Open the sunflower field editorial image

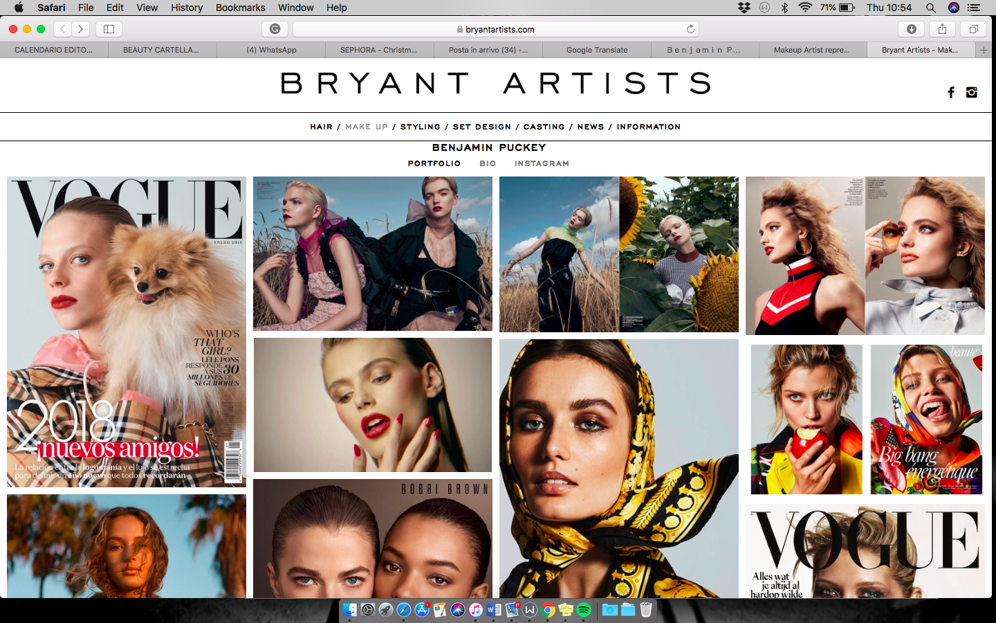(619, 254)
